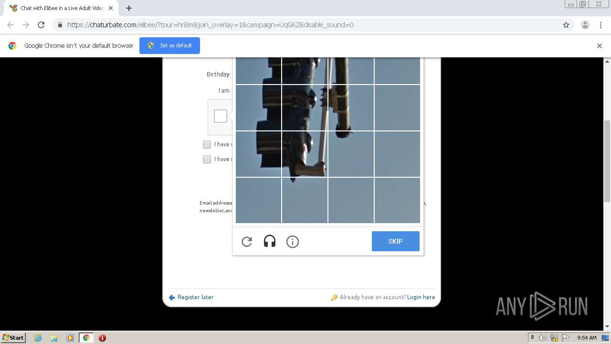611x344 pixels.
Task: Click the Google Chrome logo in infobar
Action: tap(12, 46)
